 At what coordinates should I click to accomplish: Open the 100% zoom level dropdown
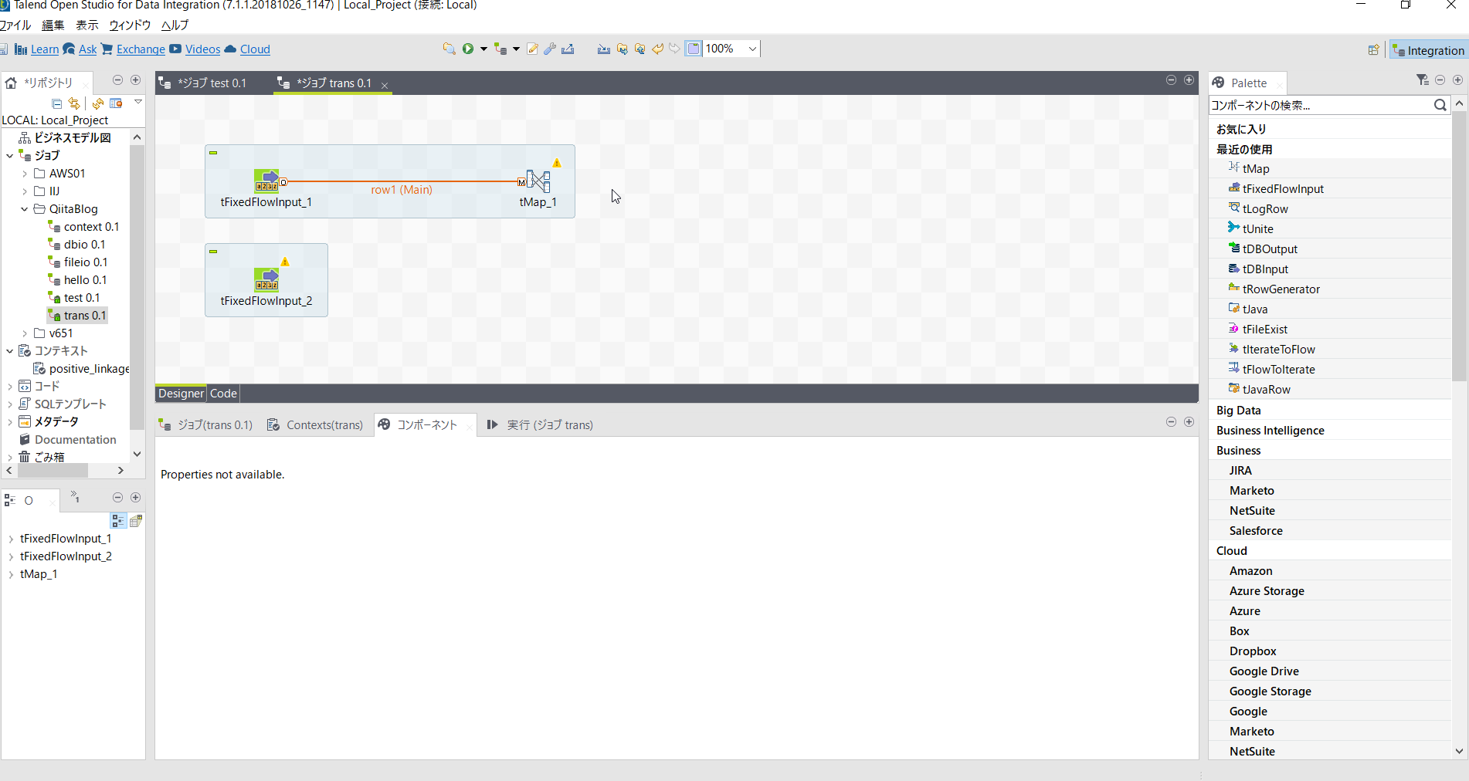pyautogui.click(x=752, y=48)
